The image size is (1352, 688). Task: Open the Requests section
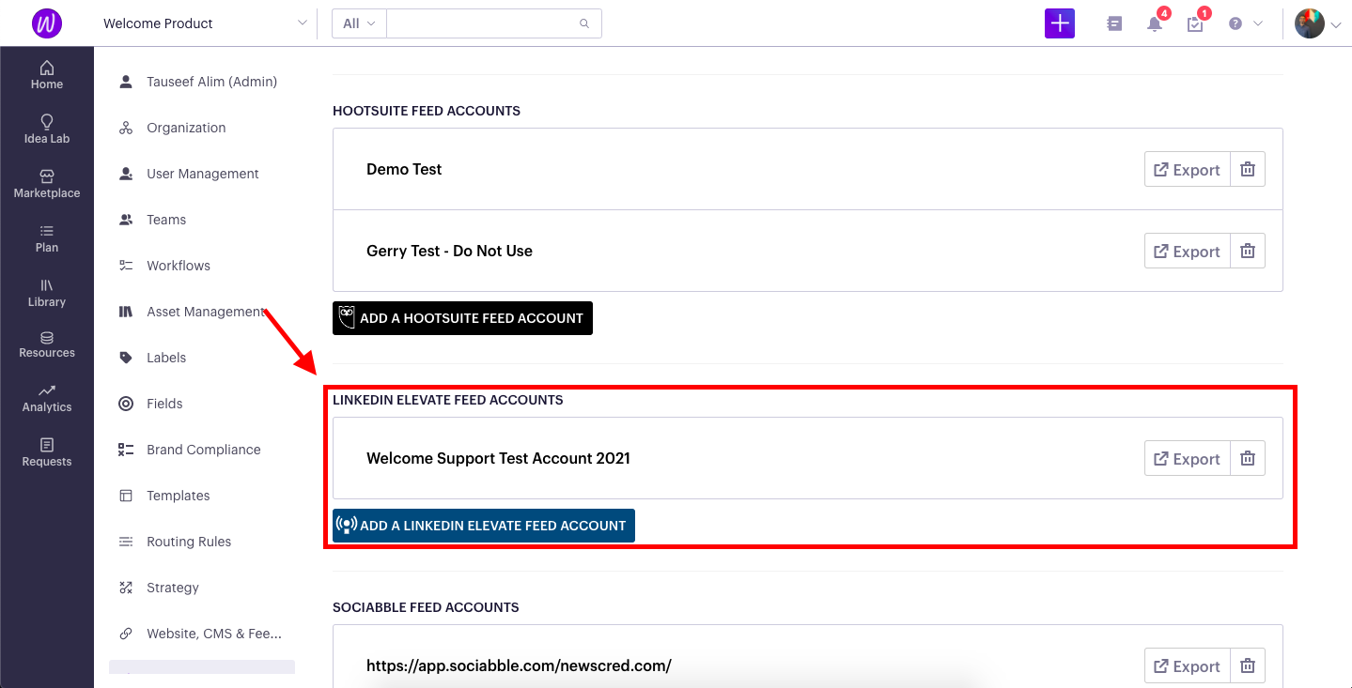pos(47,452)
